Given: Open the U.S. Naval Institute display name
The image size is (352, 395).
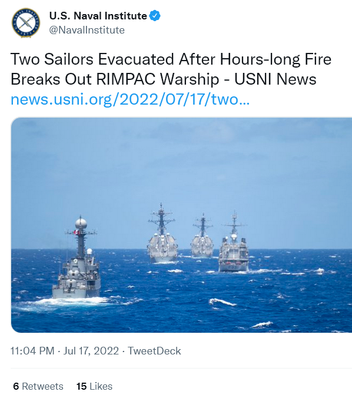Looking at the screenshot, I should (98, 16).
